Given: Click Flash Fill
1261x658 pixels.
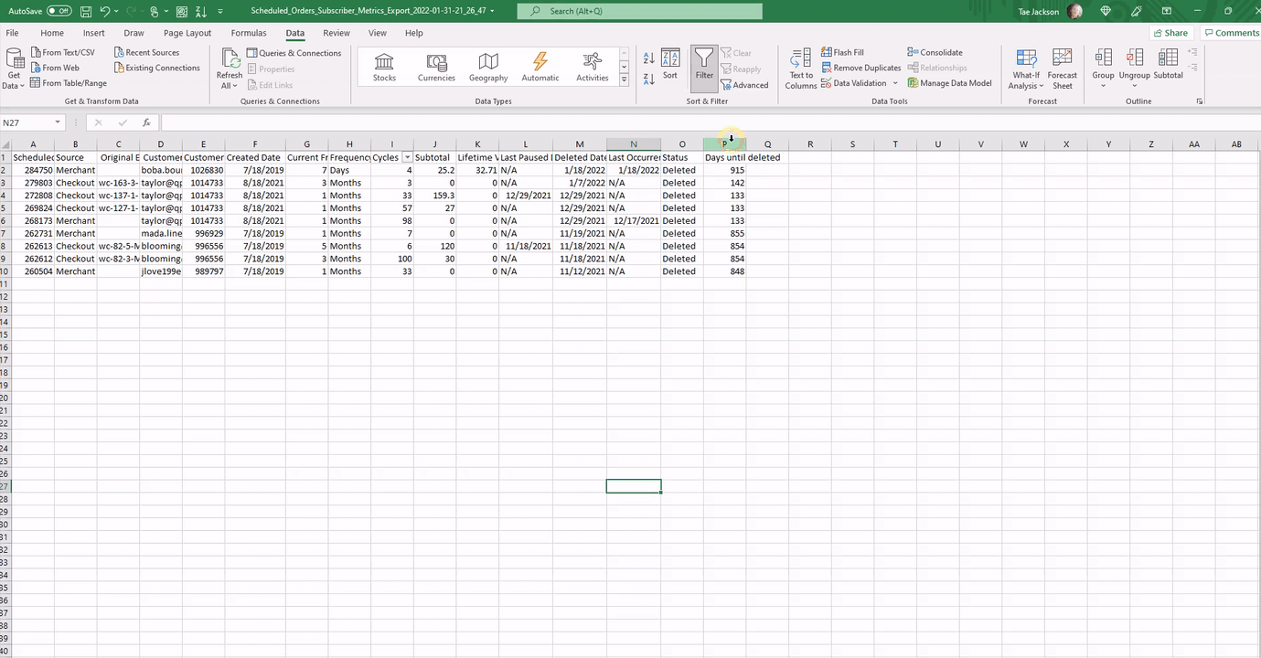Looking at the screenshot, I should point(842,52).
